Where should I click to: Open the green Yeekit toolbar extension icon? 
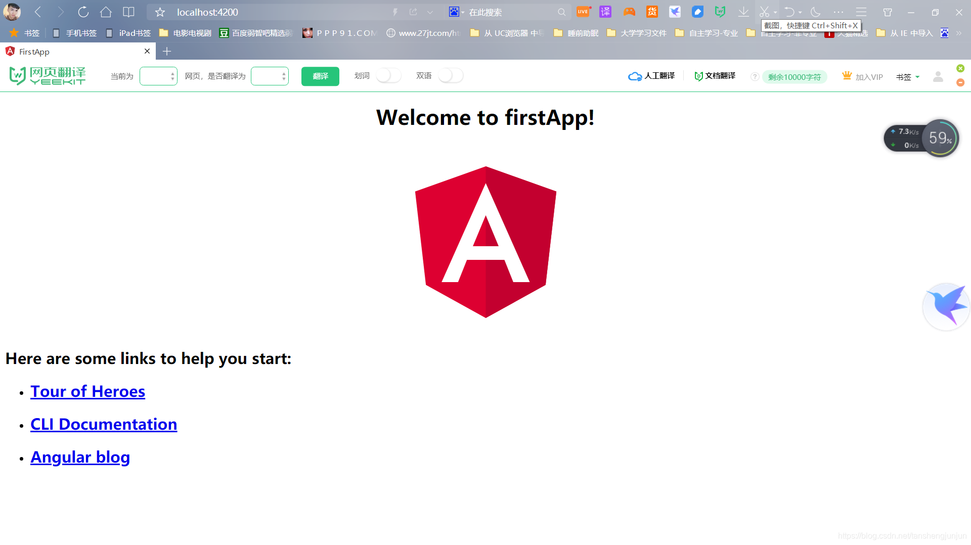720,12
